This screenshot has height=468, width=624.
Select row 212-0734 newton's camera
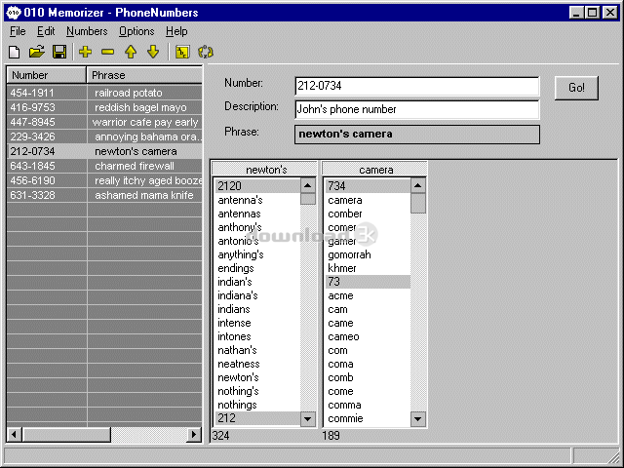[x=104, y=151]
